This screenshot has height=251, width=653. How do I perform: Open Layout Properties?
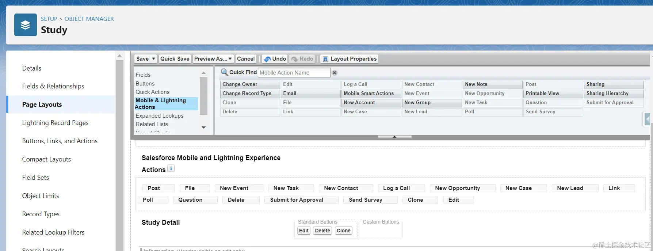pos(350,59)
